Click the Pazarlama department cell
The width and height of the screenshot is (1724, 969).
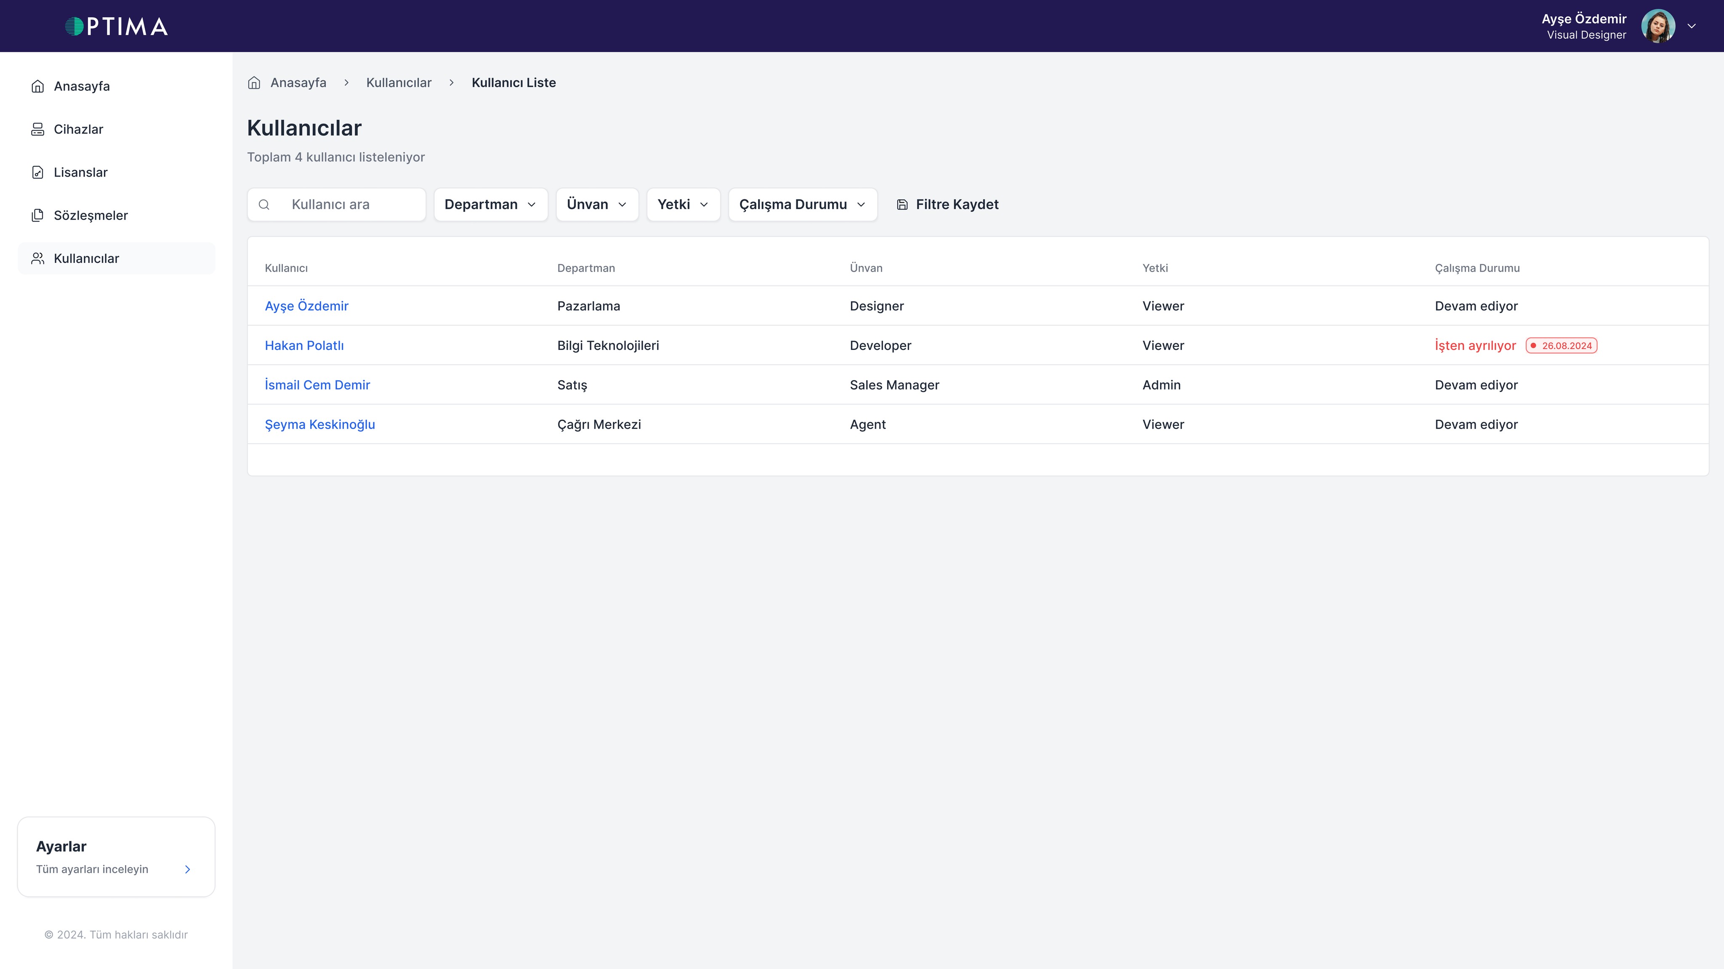pyautogui.click(x=589, y=306)
